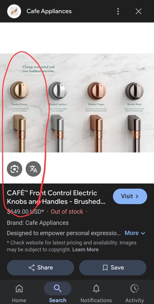Expand description with More chevron
Screen dimensions: 154x304
(135, 233)
